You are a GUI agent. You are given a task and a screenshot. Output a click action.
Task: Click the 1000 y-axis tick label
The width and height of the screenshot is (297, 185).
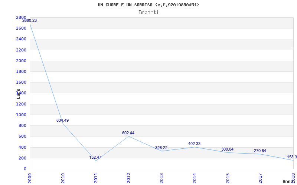tap(21, 115)
